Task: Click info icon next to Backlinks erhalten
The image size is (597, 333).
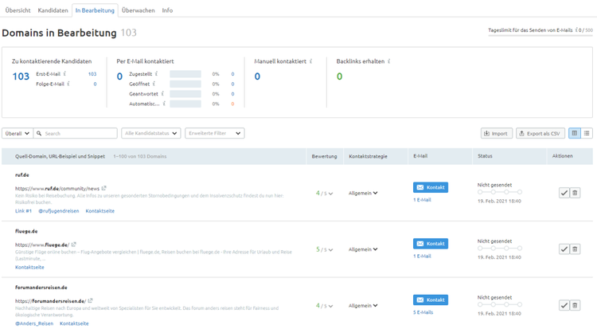Action: [x=389, y=61]
